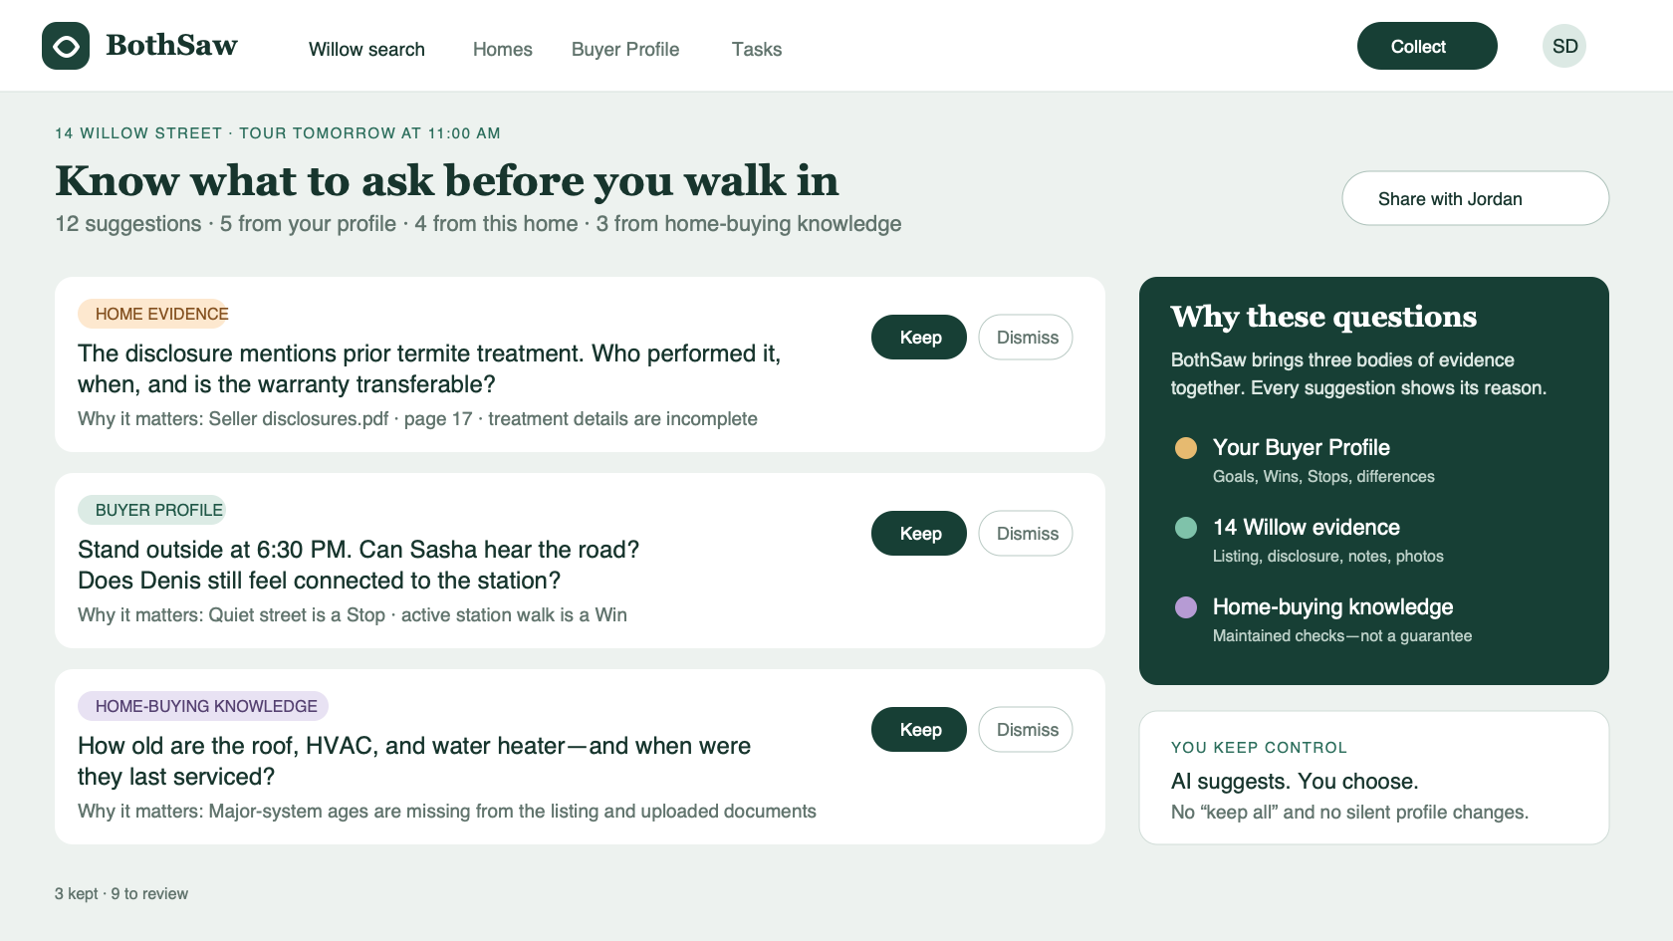This screenshot has width=1673, height=941.
Task: Click the BothSaw eye logo icon
Action: pyautogui.click(x=66, y=46)
